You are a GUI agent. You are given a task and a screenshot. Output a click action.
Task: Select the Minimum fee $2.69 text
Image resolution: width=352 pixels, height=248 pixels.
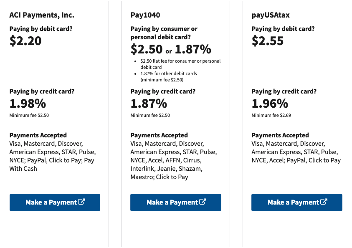(x=266, y=115)
